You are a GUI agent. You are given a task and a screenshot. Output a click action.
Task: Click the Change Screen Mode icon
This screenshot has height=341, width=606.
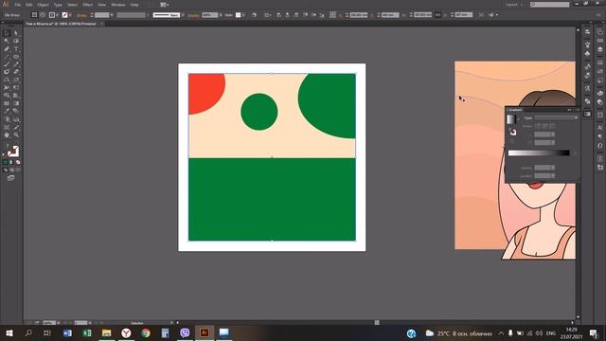point(10,178)
